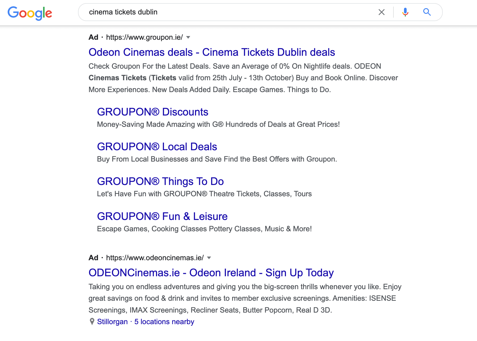The width and height of the screenshot is (477, 341).
Task: Click the search magnifier icon
Action: coord(427,12)
